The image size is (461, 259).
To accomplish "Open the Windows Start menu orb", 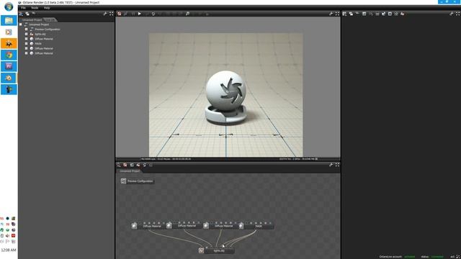I will click(9, 6).
